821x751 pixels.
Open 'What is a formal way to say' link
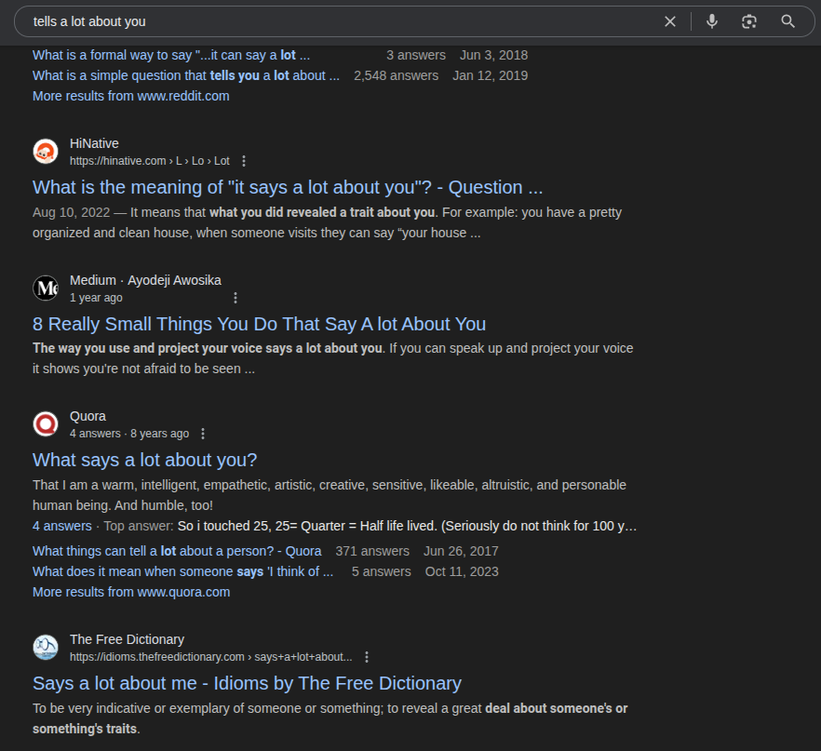(171, 55)
